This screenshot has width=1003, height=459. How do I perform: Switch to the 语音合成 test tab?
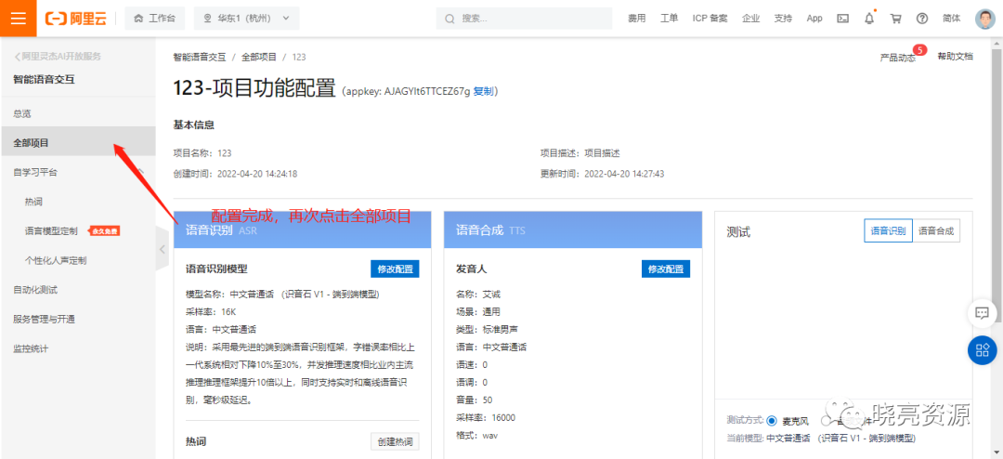[936, 231]
